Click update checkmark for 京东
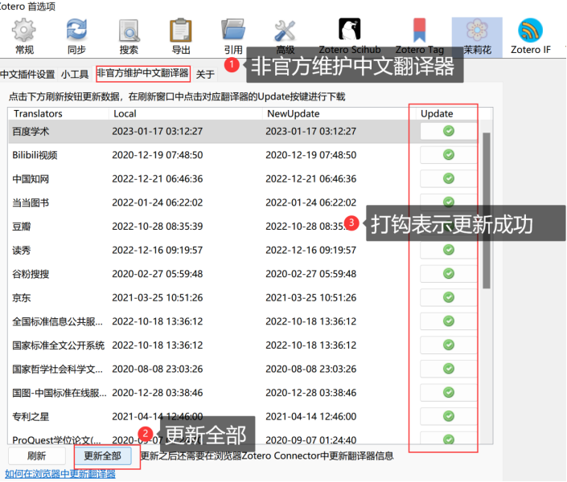Screen dimensions: 567x482 [x=449, y=297]
